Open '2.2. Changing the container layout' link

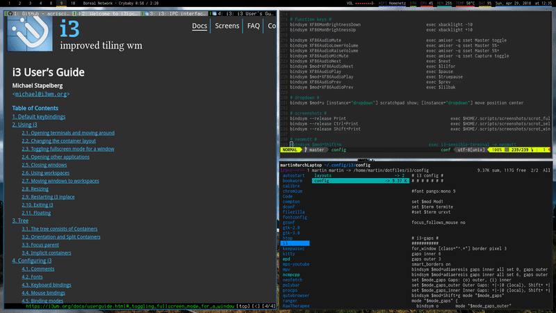tap(58, 141)
